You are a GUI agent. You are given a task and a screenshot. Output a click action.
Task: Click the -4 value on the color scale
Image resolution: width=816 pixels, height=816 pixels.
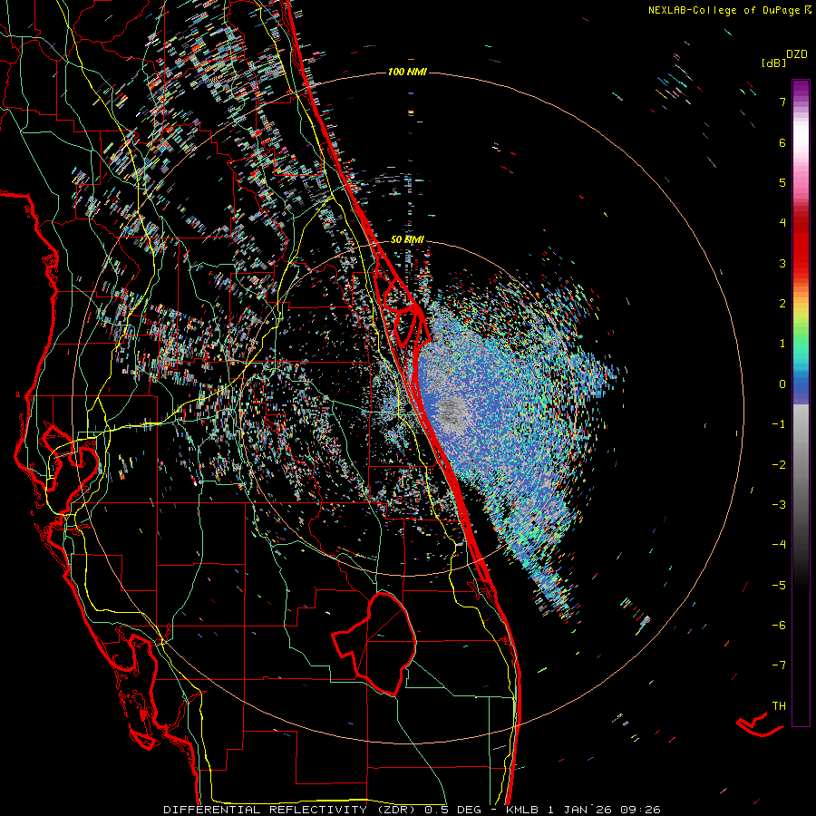(779, 545)
